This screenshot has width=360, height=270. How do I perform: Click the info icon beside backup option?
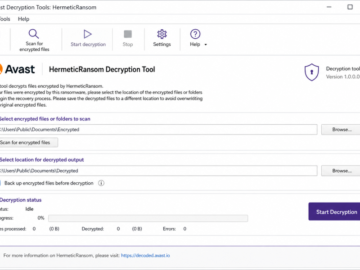tap(101, 183)
